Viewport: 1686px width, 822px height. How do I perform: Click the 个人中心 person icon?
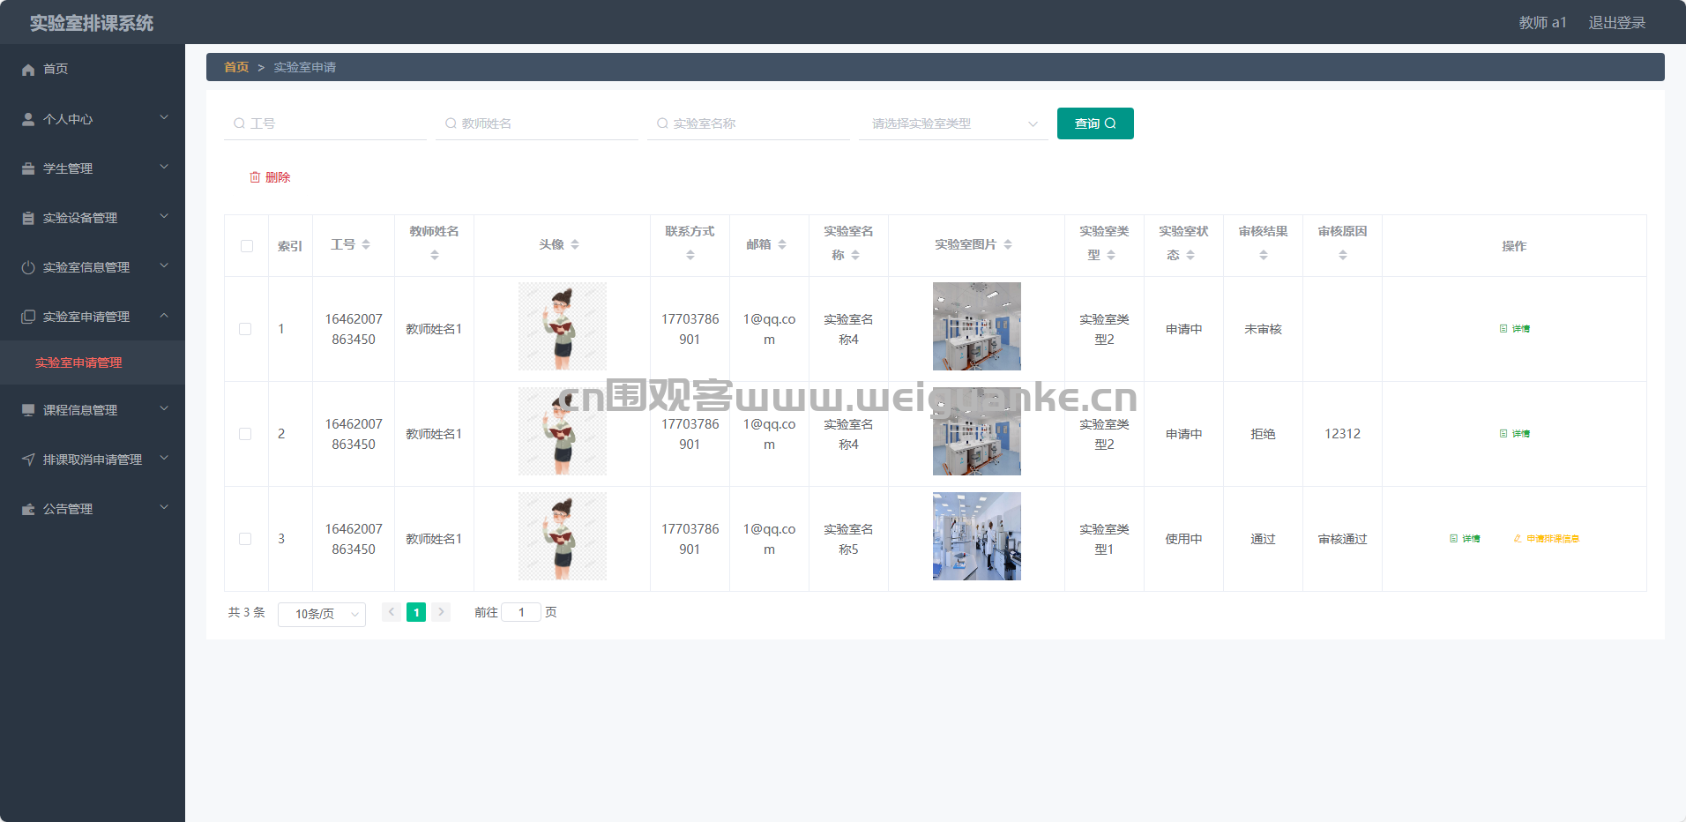[28, 119]
